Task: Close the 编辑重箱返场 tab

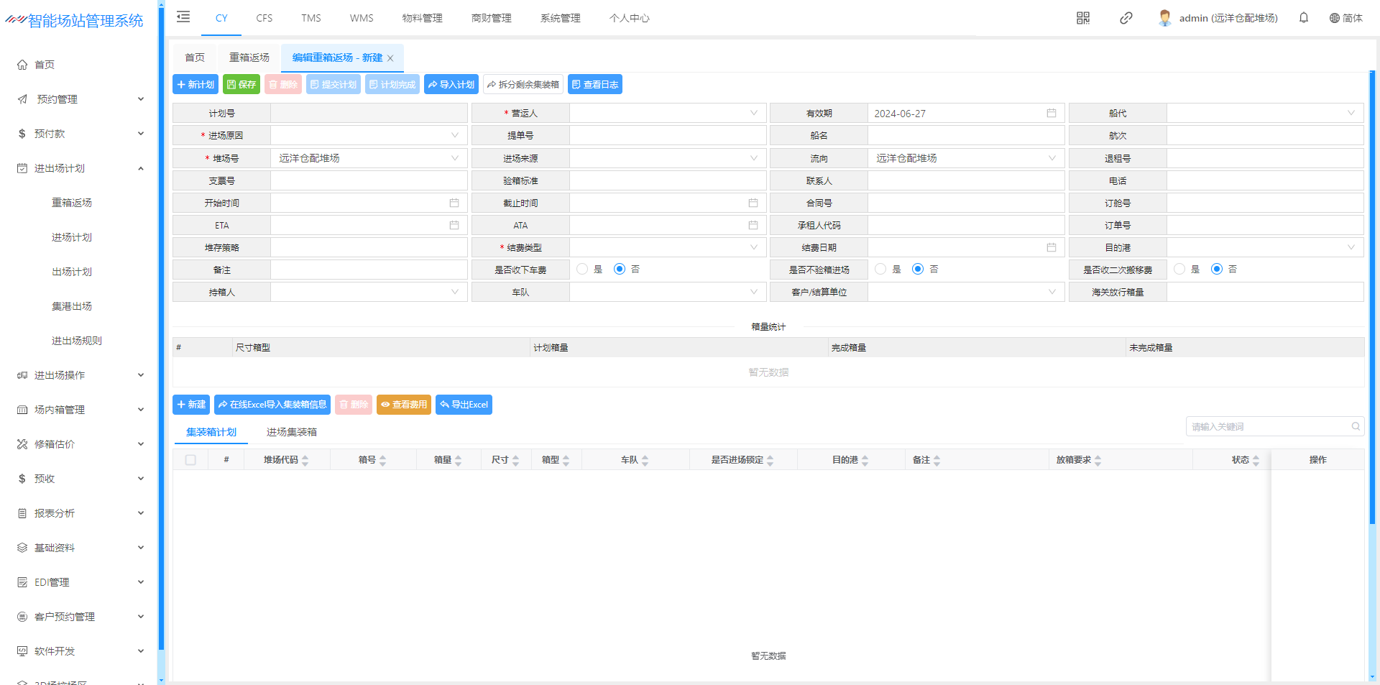Action: [390, 58]
